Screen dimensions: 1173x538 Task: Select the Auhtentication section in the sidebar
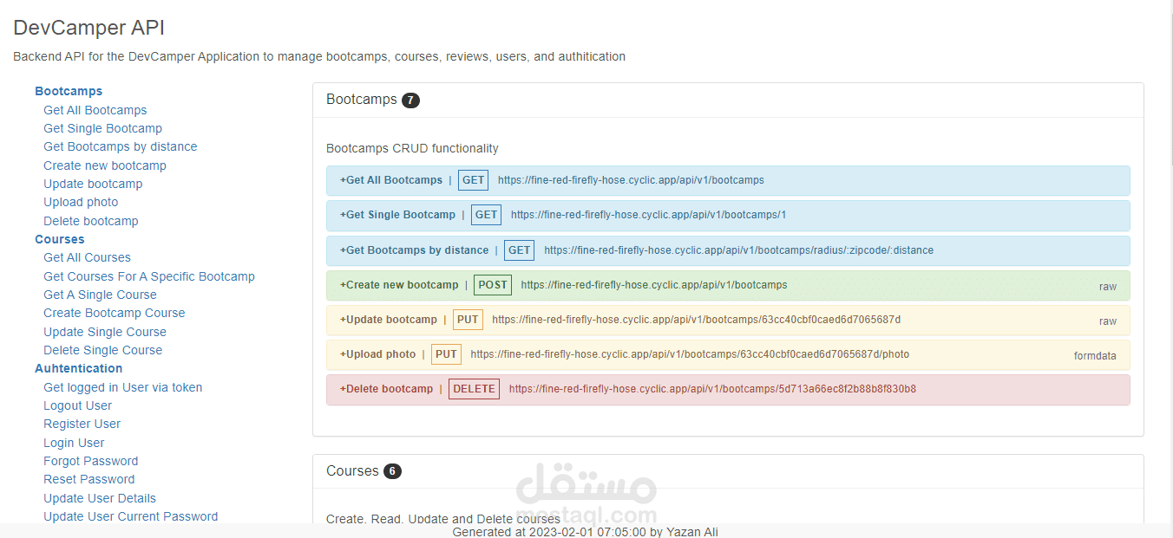point(78,368)
